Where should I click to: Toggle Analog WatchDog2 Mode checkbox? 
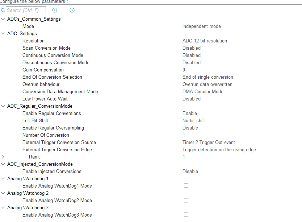point(186,200)
